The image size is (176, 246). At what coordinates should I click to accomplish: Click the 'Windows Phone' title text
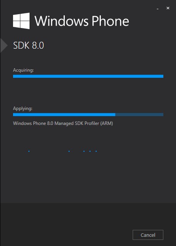point(82,21)
